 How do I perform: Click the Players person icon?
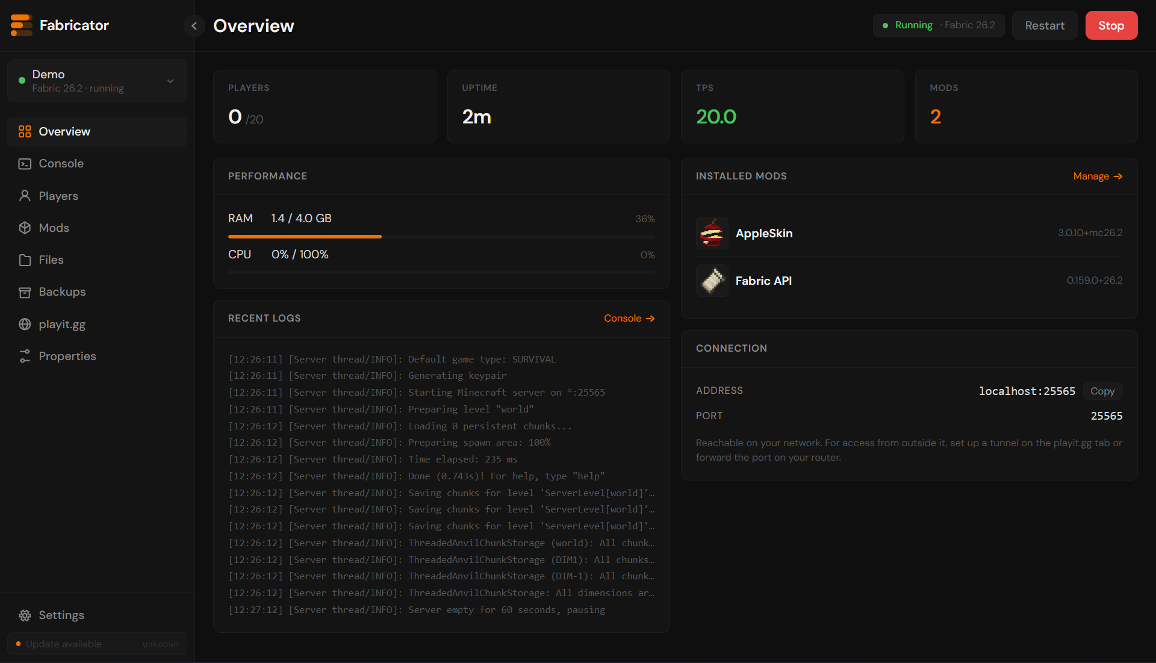point(25,196)
